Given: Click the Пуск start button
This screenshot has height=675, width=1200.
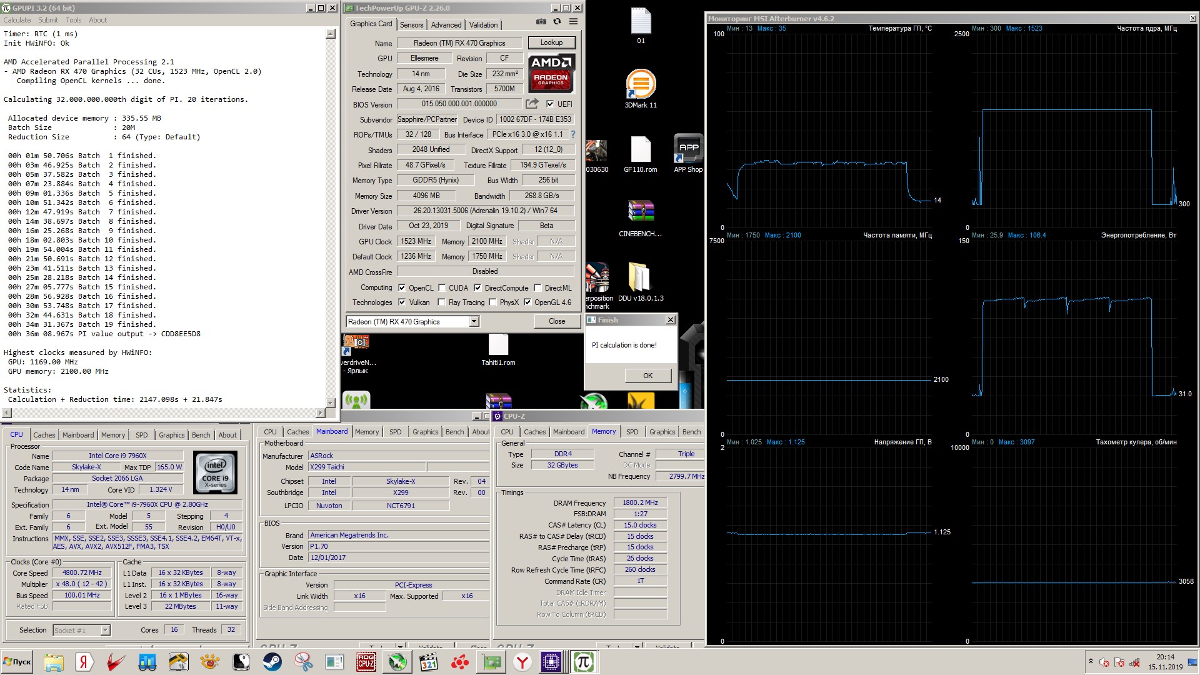Looking at the screenshot, I should point(17,662).
